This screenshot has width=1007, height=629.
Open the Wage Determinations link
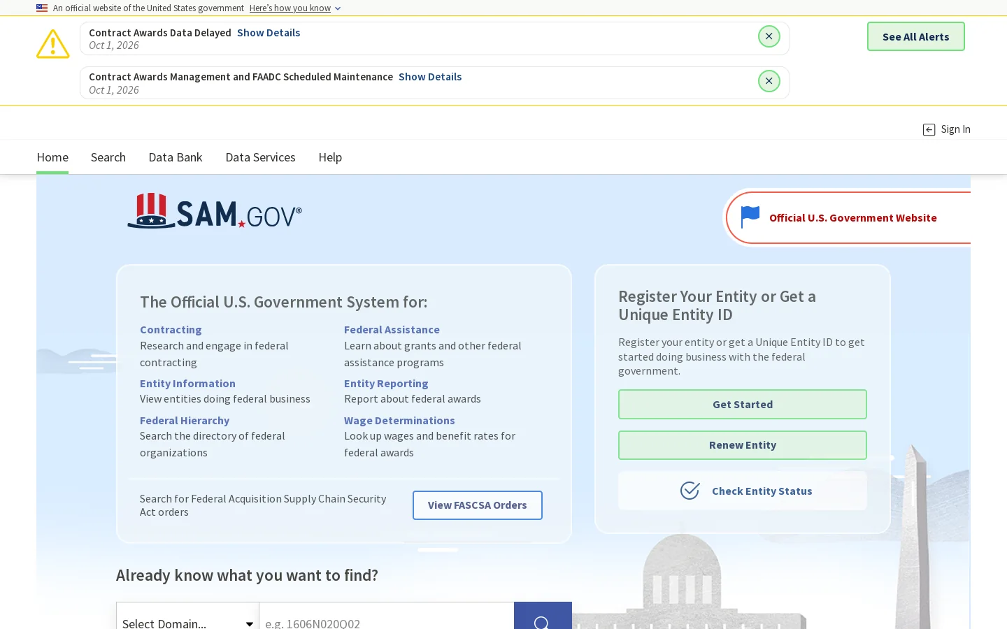(399, 421)
